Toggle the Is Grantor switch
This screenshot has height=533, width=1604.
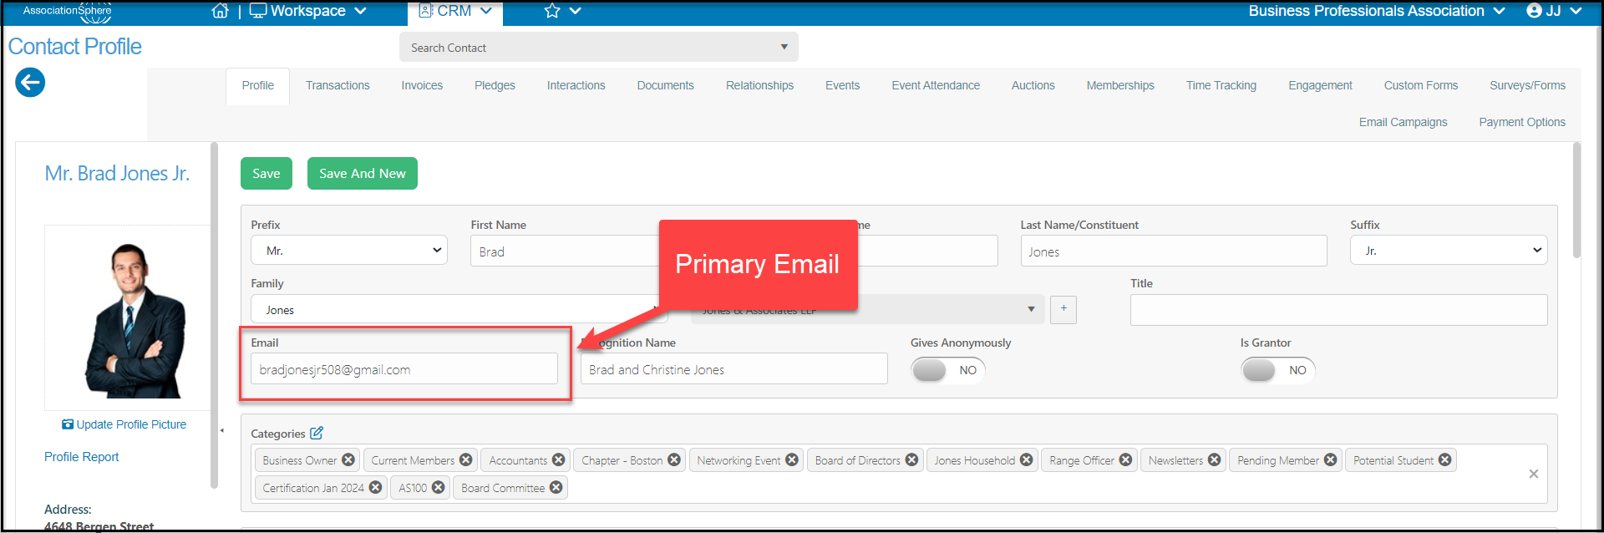1278,370
